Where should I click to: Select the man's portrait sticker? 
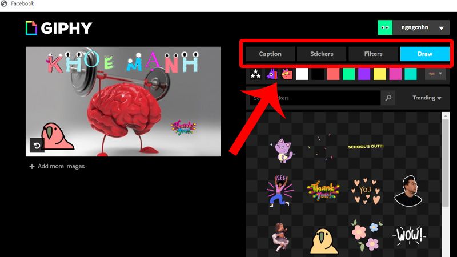(408, 191)
